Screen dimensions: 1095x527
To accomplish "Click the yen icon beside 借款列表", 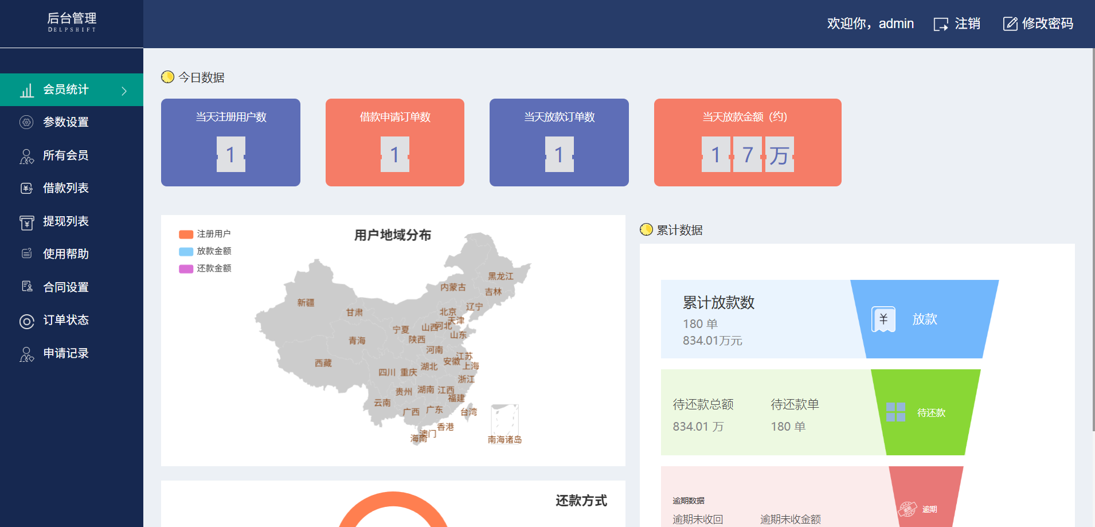I will (26, 189).
